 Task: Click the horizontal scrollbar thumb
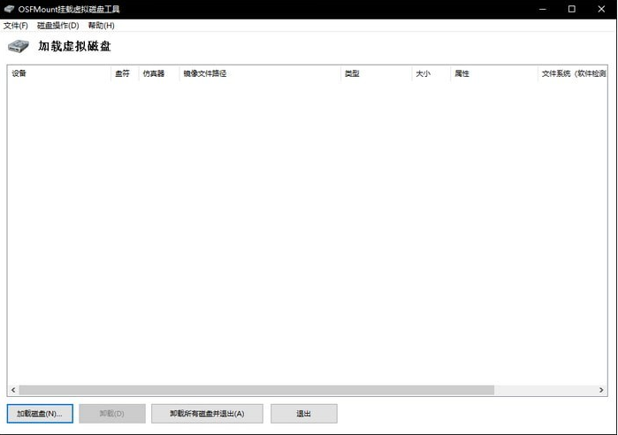click(x=256, y=390)
